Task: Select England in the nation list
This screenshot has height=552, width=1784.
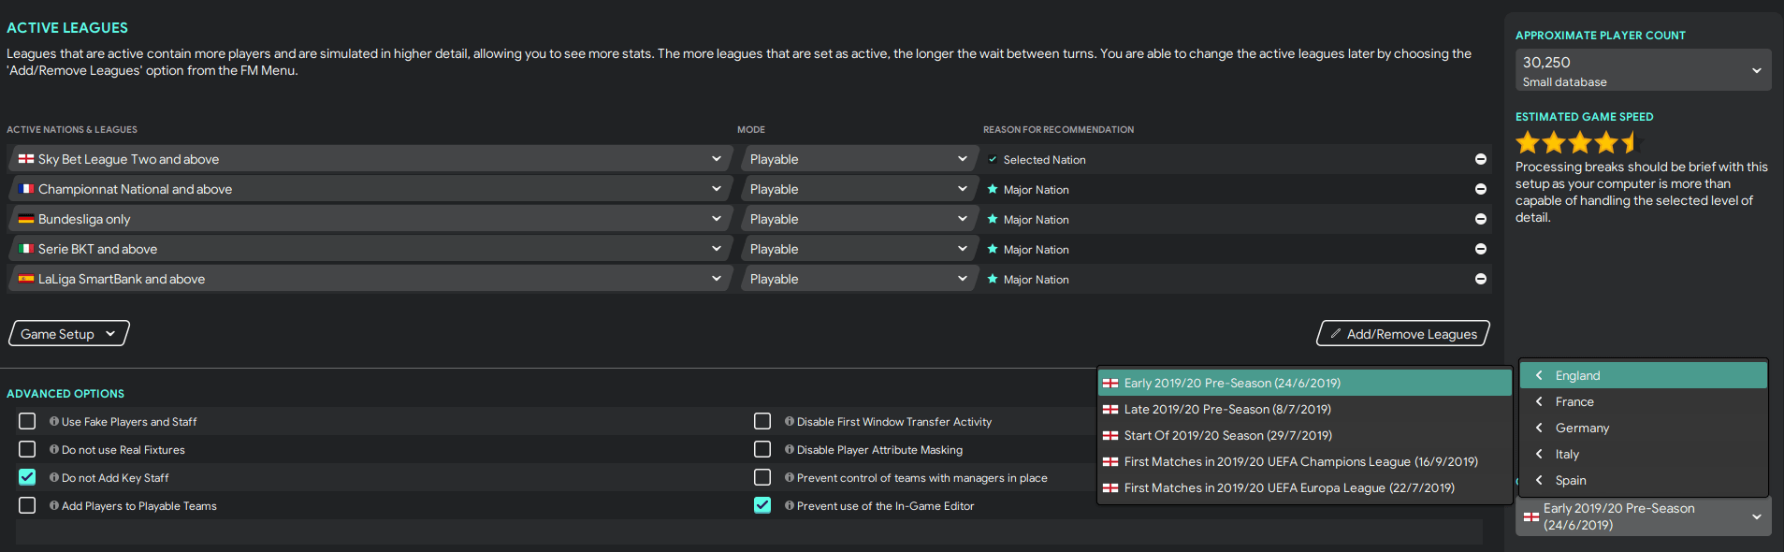Action: coord(1643,375)
